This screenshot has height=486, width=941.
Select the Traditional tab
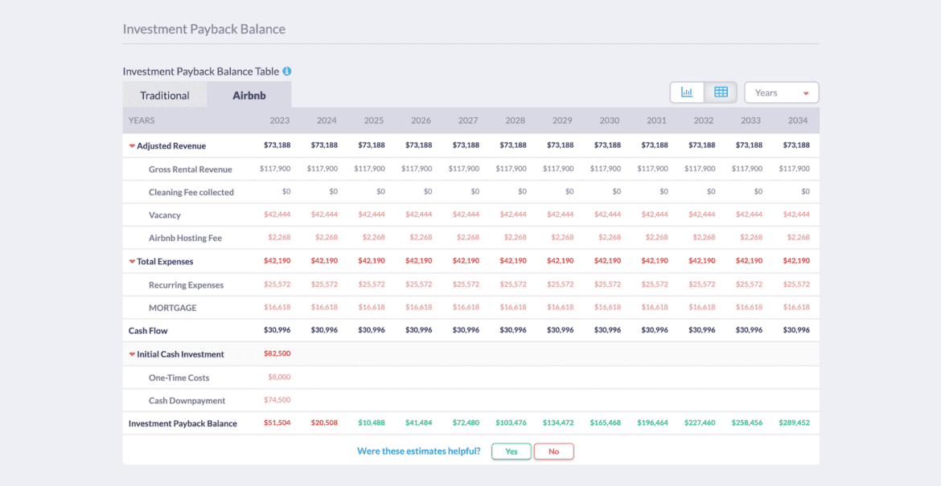164,96
